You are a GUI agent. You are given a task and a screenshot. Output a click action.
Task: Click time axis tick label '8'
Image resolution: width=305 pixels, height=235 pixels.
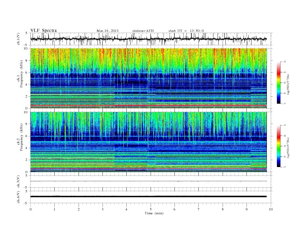click(x=223, y=209)
